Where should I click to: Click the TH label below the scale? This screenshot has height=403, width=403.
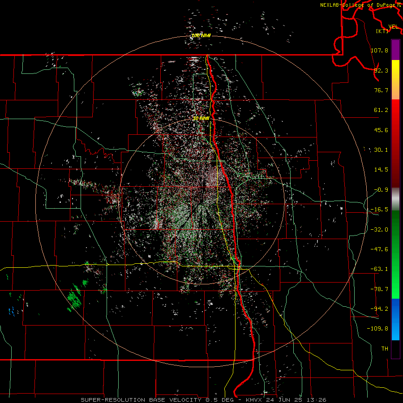pyautogui.click(x=385, y=349)
